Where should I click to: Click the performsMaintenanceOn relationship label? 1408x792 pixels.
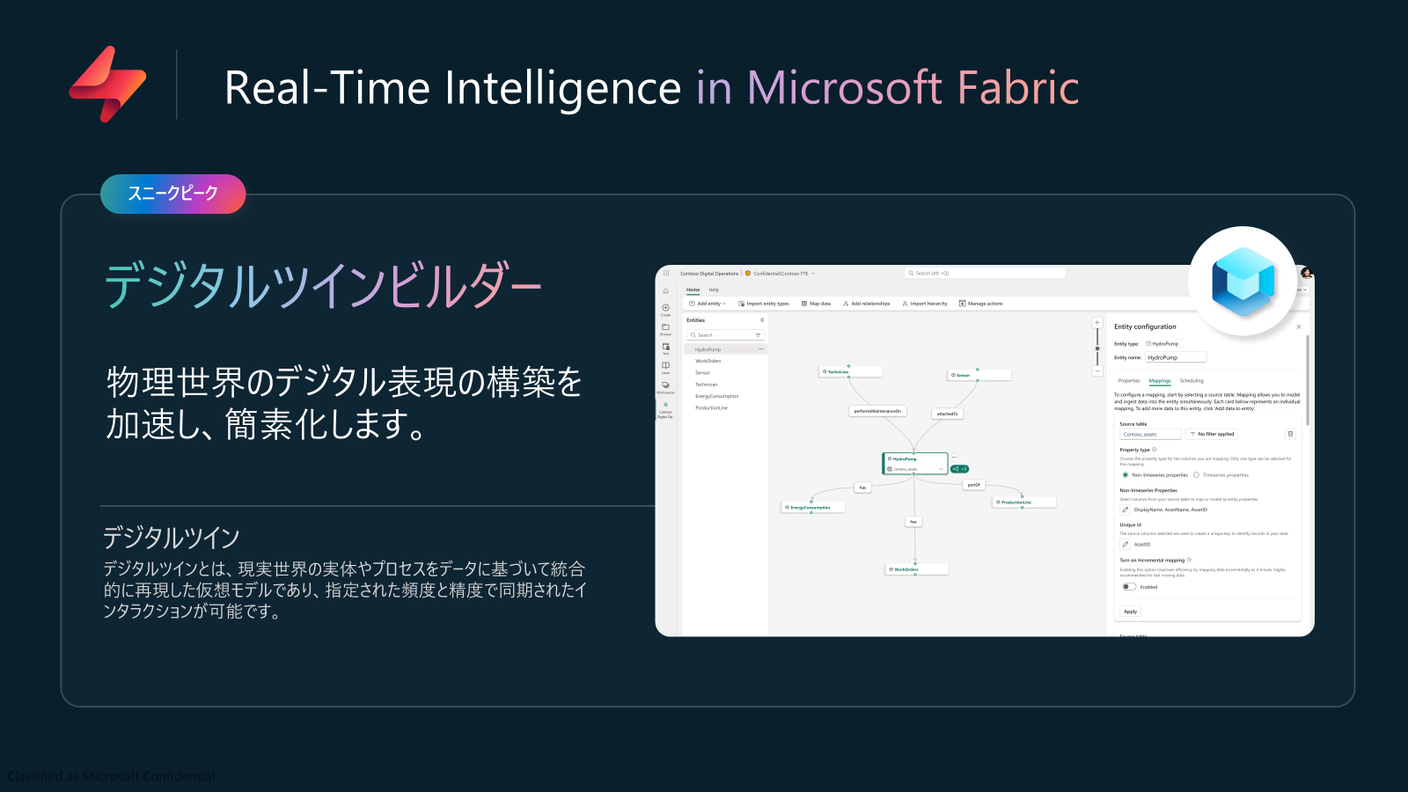[x=877, y=411]
